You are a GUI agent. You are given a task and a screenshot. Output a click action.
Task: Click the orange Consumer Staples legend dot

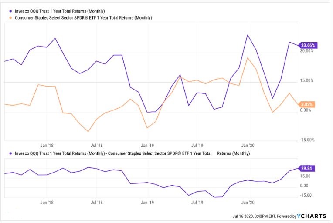pyautogui.click(x=10, y=18)
